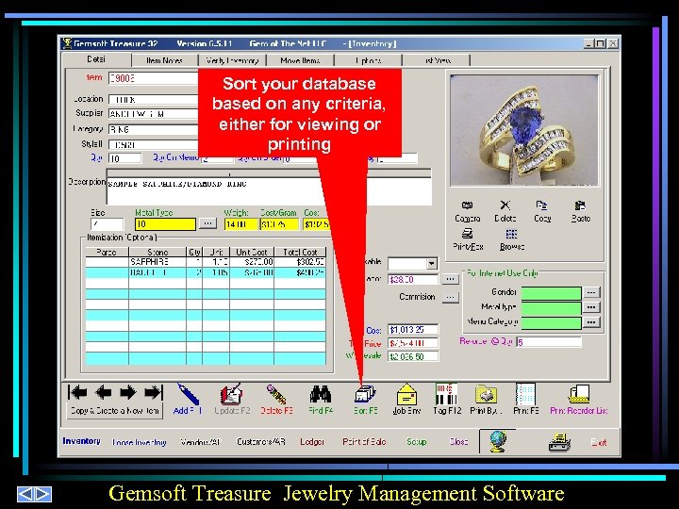Open the Options tab
Image resolution: width=679 pixels, height=509 pixels.
click(368, 60)
